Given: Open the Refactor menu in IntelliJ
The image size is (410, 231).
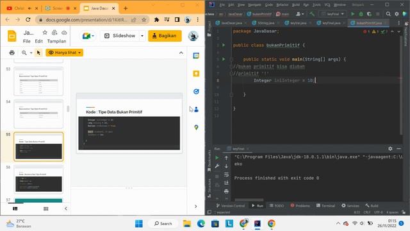Looking at the screenshot, I should tap(282, 4).
